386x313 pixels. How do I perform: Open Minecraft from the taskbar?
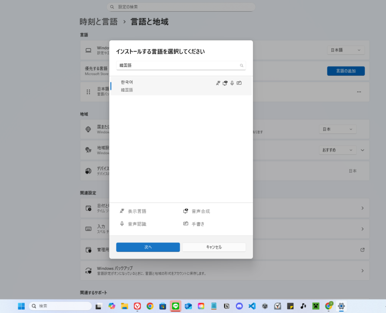pyautogui.click(x=316, y=306)
